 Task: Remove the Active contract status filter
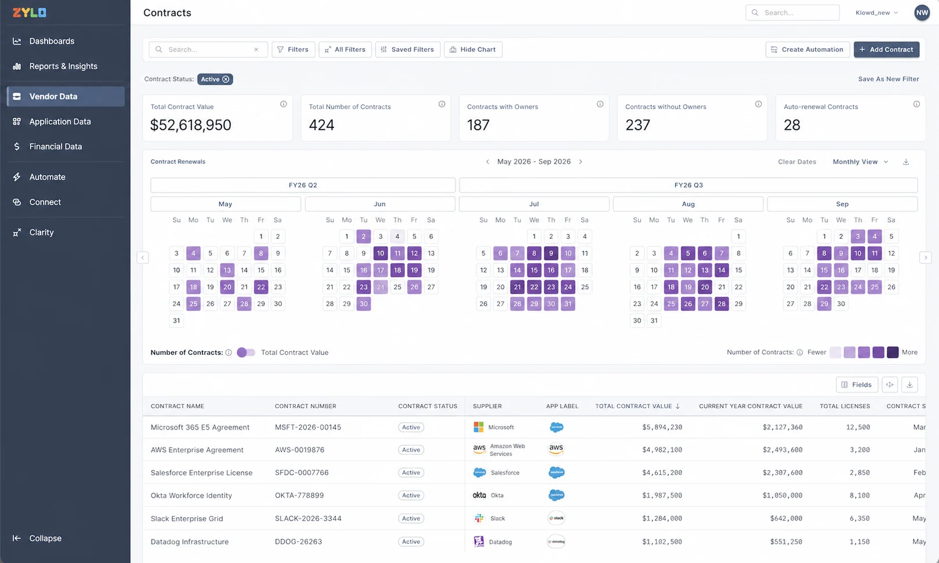coord(226,79)
